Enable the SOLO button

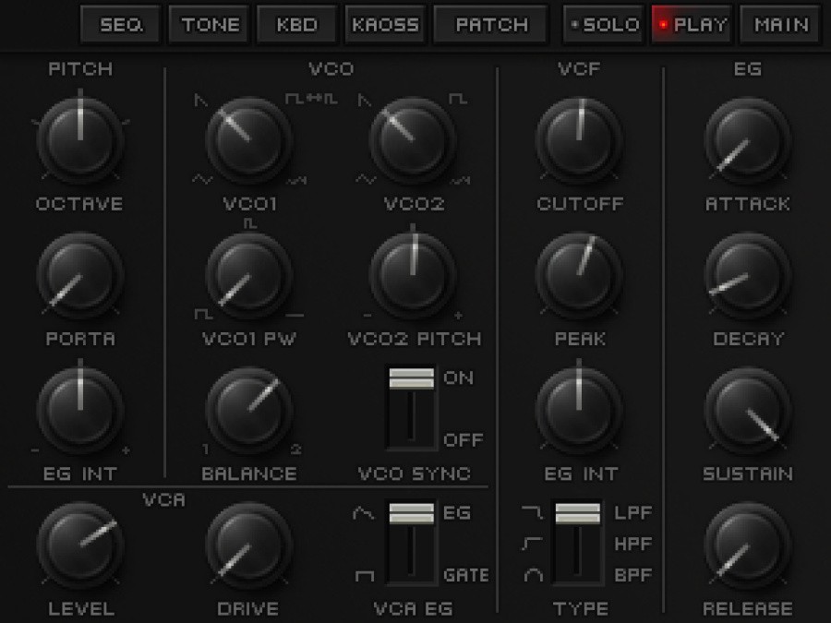click(603, 25)
